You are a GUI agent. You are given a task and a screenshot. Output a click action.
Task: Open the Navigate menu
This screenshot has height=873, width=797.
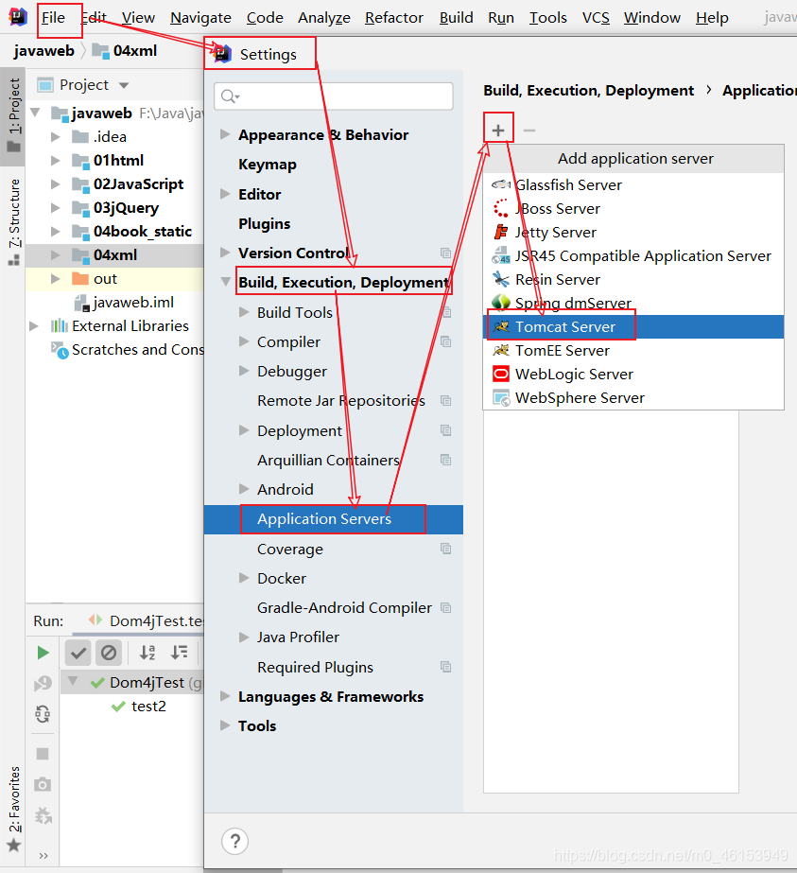click(200, 18)
